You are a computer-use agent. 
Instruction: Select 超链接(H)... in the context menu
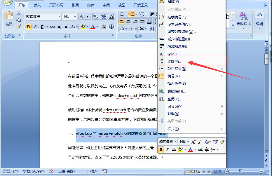(192, 91)
